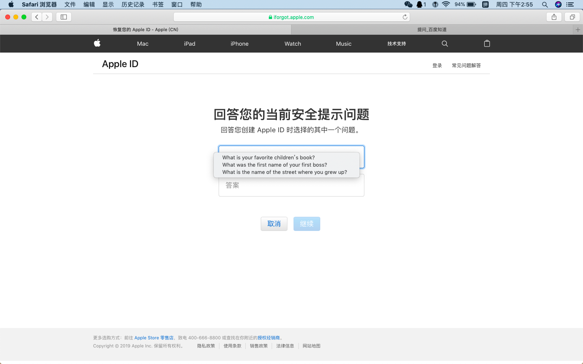The width and height of the screenshot is (583, 364).
Task: Show tab overview using the tabs icon
Action: point(572,17)
